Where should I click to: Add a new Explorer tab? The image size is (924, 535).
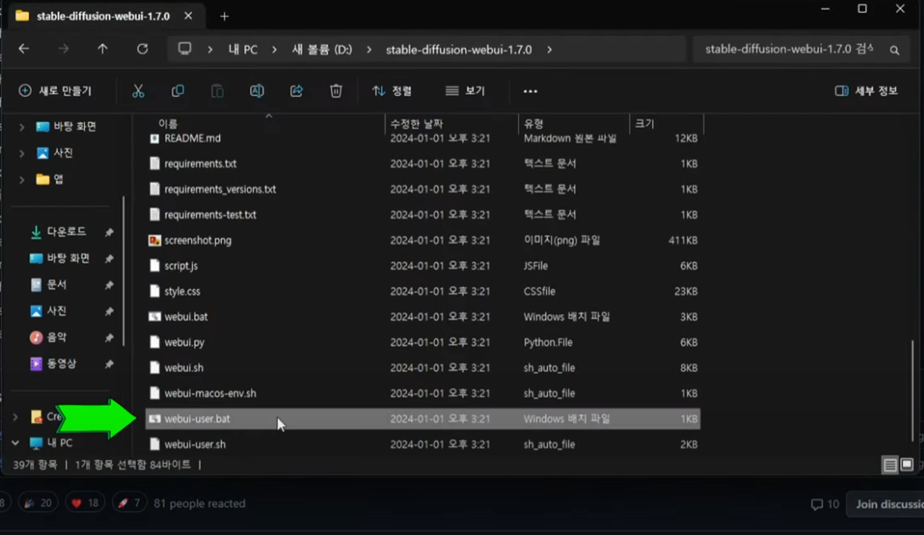pyautogui.click(x=224, y=16)
